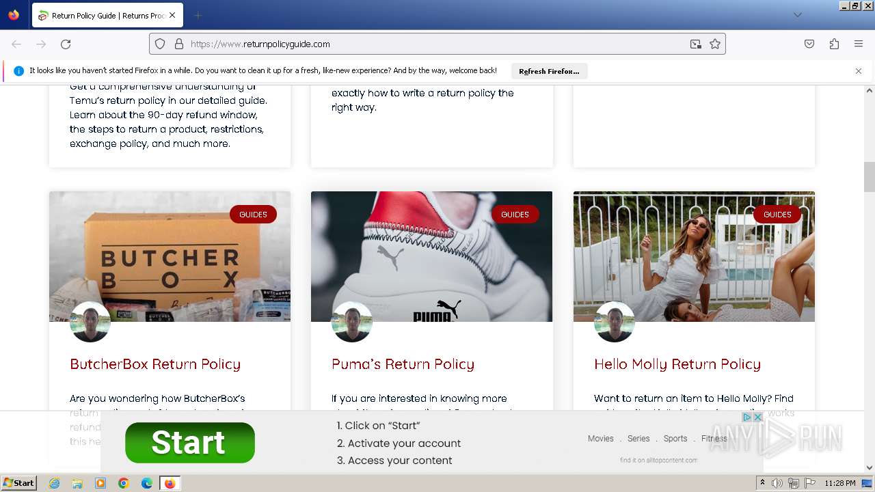The image size is (875, 492).
Task: Save page to Pocket
Action: click(809, 44)
